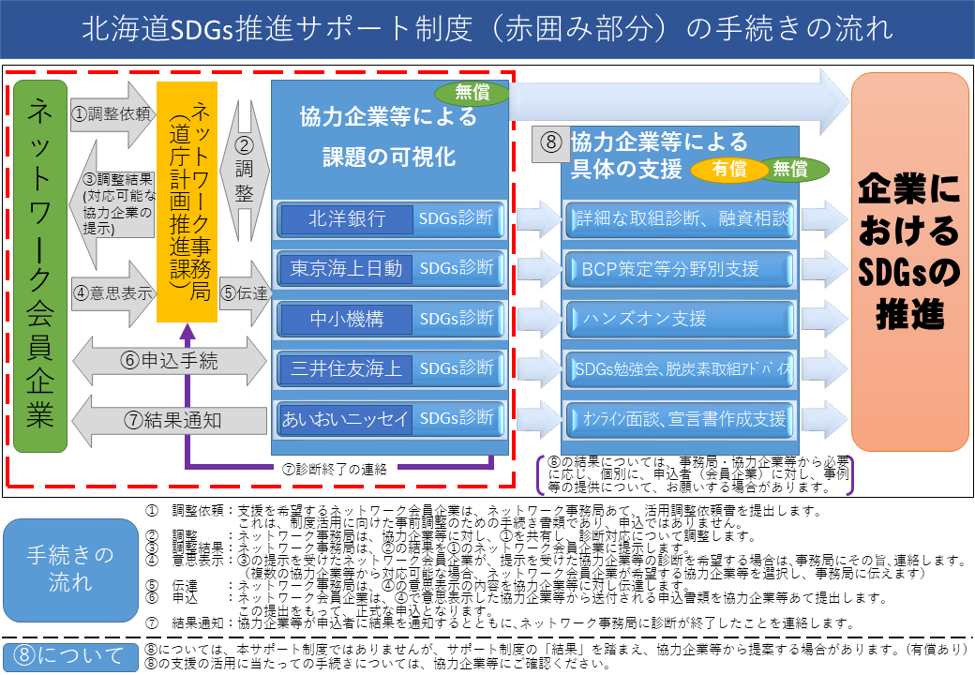The height and width of the screenshot is (675, 975).
Task: Toggle the orange 有償 badge
Action: coord(733,171)
